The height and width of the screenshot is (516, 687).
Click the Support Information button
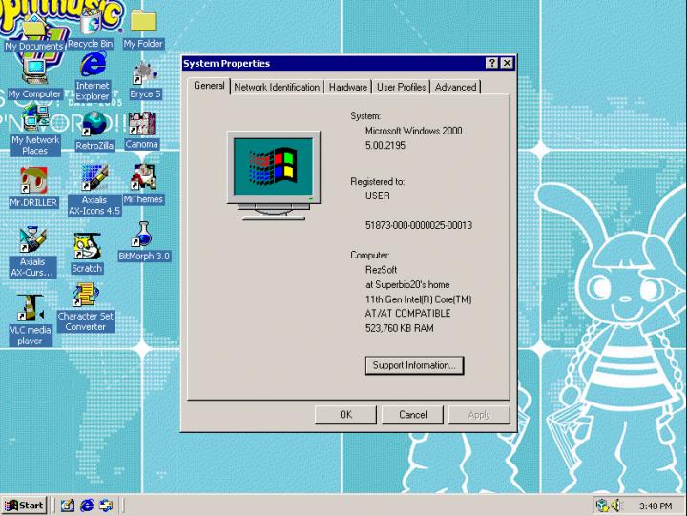point(413,365)
